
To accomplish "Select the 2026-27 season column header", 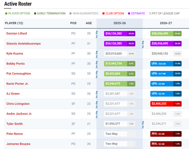I will pos(166,23).
